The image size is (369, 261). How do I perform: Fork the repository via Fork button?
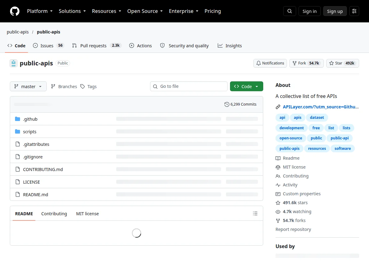pyautogui.click(x=307, y=63)
